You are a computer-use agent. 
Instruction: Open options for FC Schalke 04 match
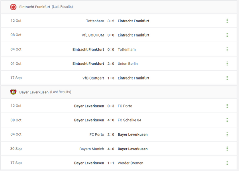227,120
